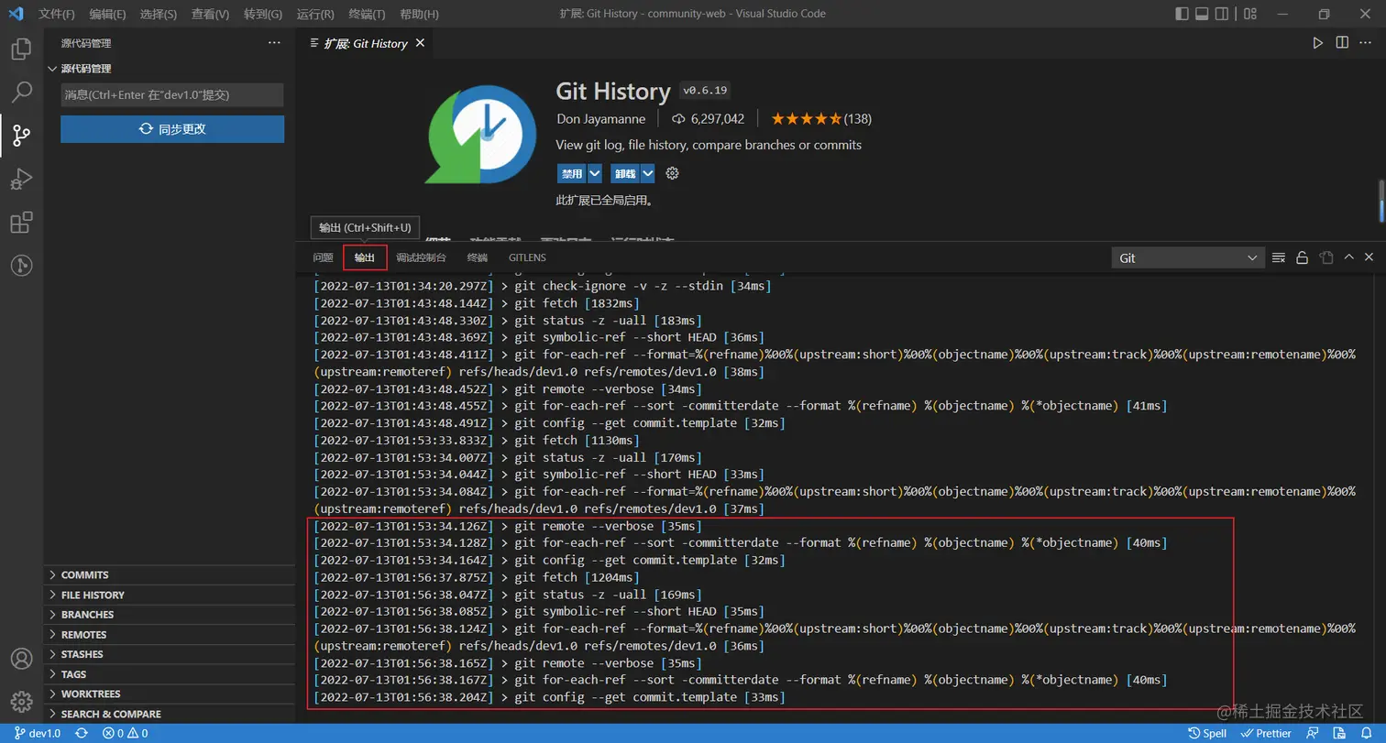Select the Source Control activity bar icon
The image size is (1386, 743).
(21, 136)
